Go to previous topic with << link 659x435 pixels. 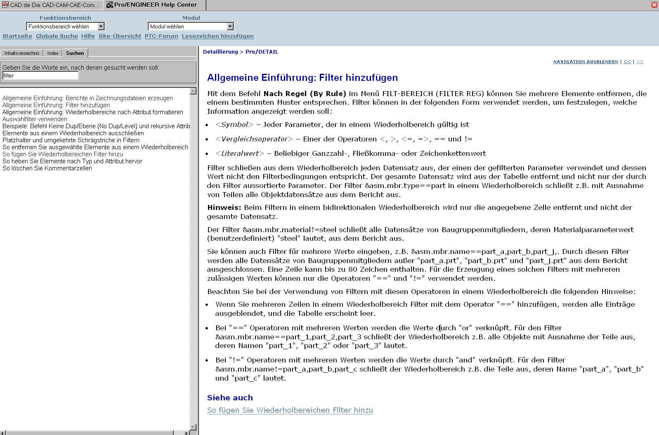pyautogui.click(x=627, y=62)
